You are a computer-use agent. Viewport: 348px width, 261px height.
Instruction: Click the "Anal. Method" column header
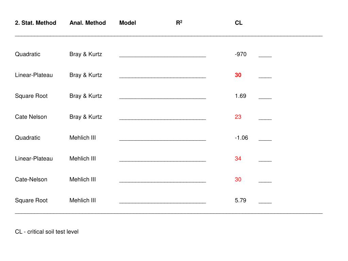(x=88, y=23)
